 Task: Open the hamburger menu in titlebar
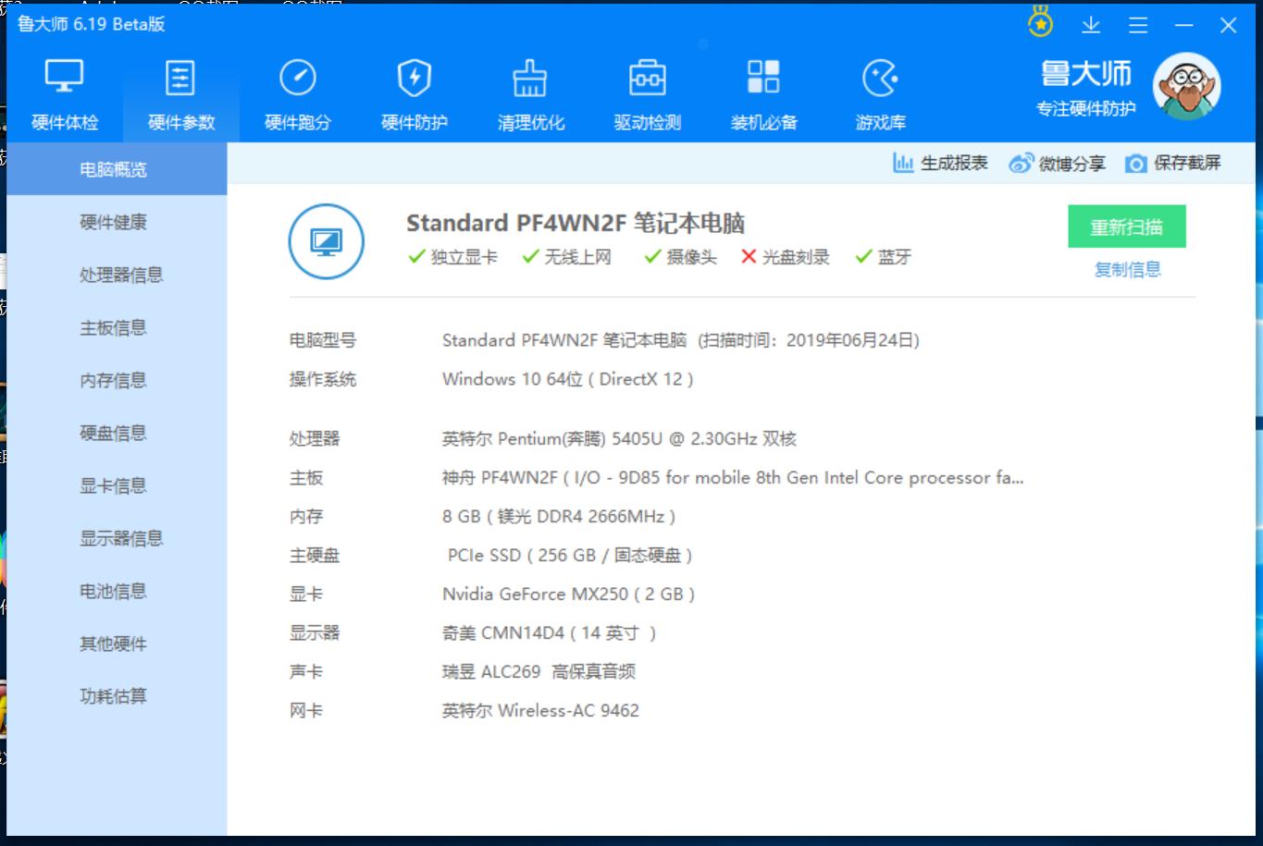point(1137,25)
